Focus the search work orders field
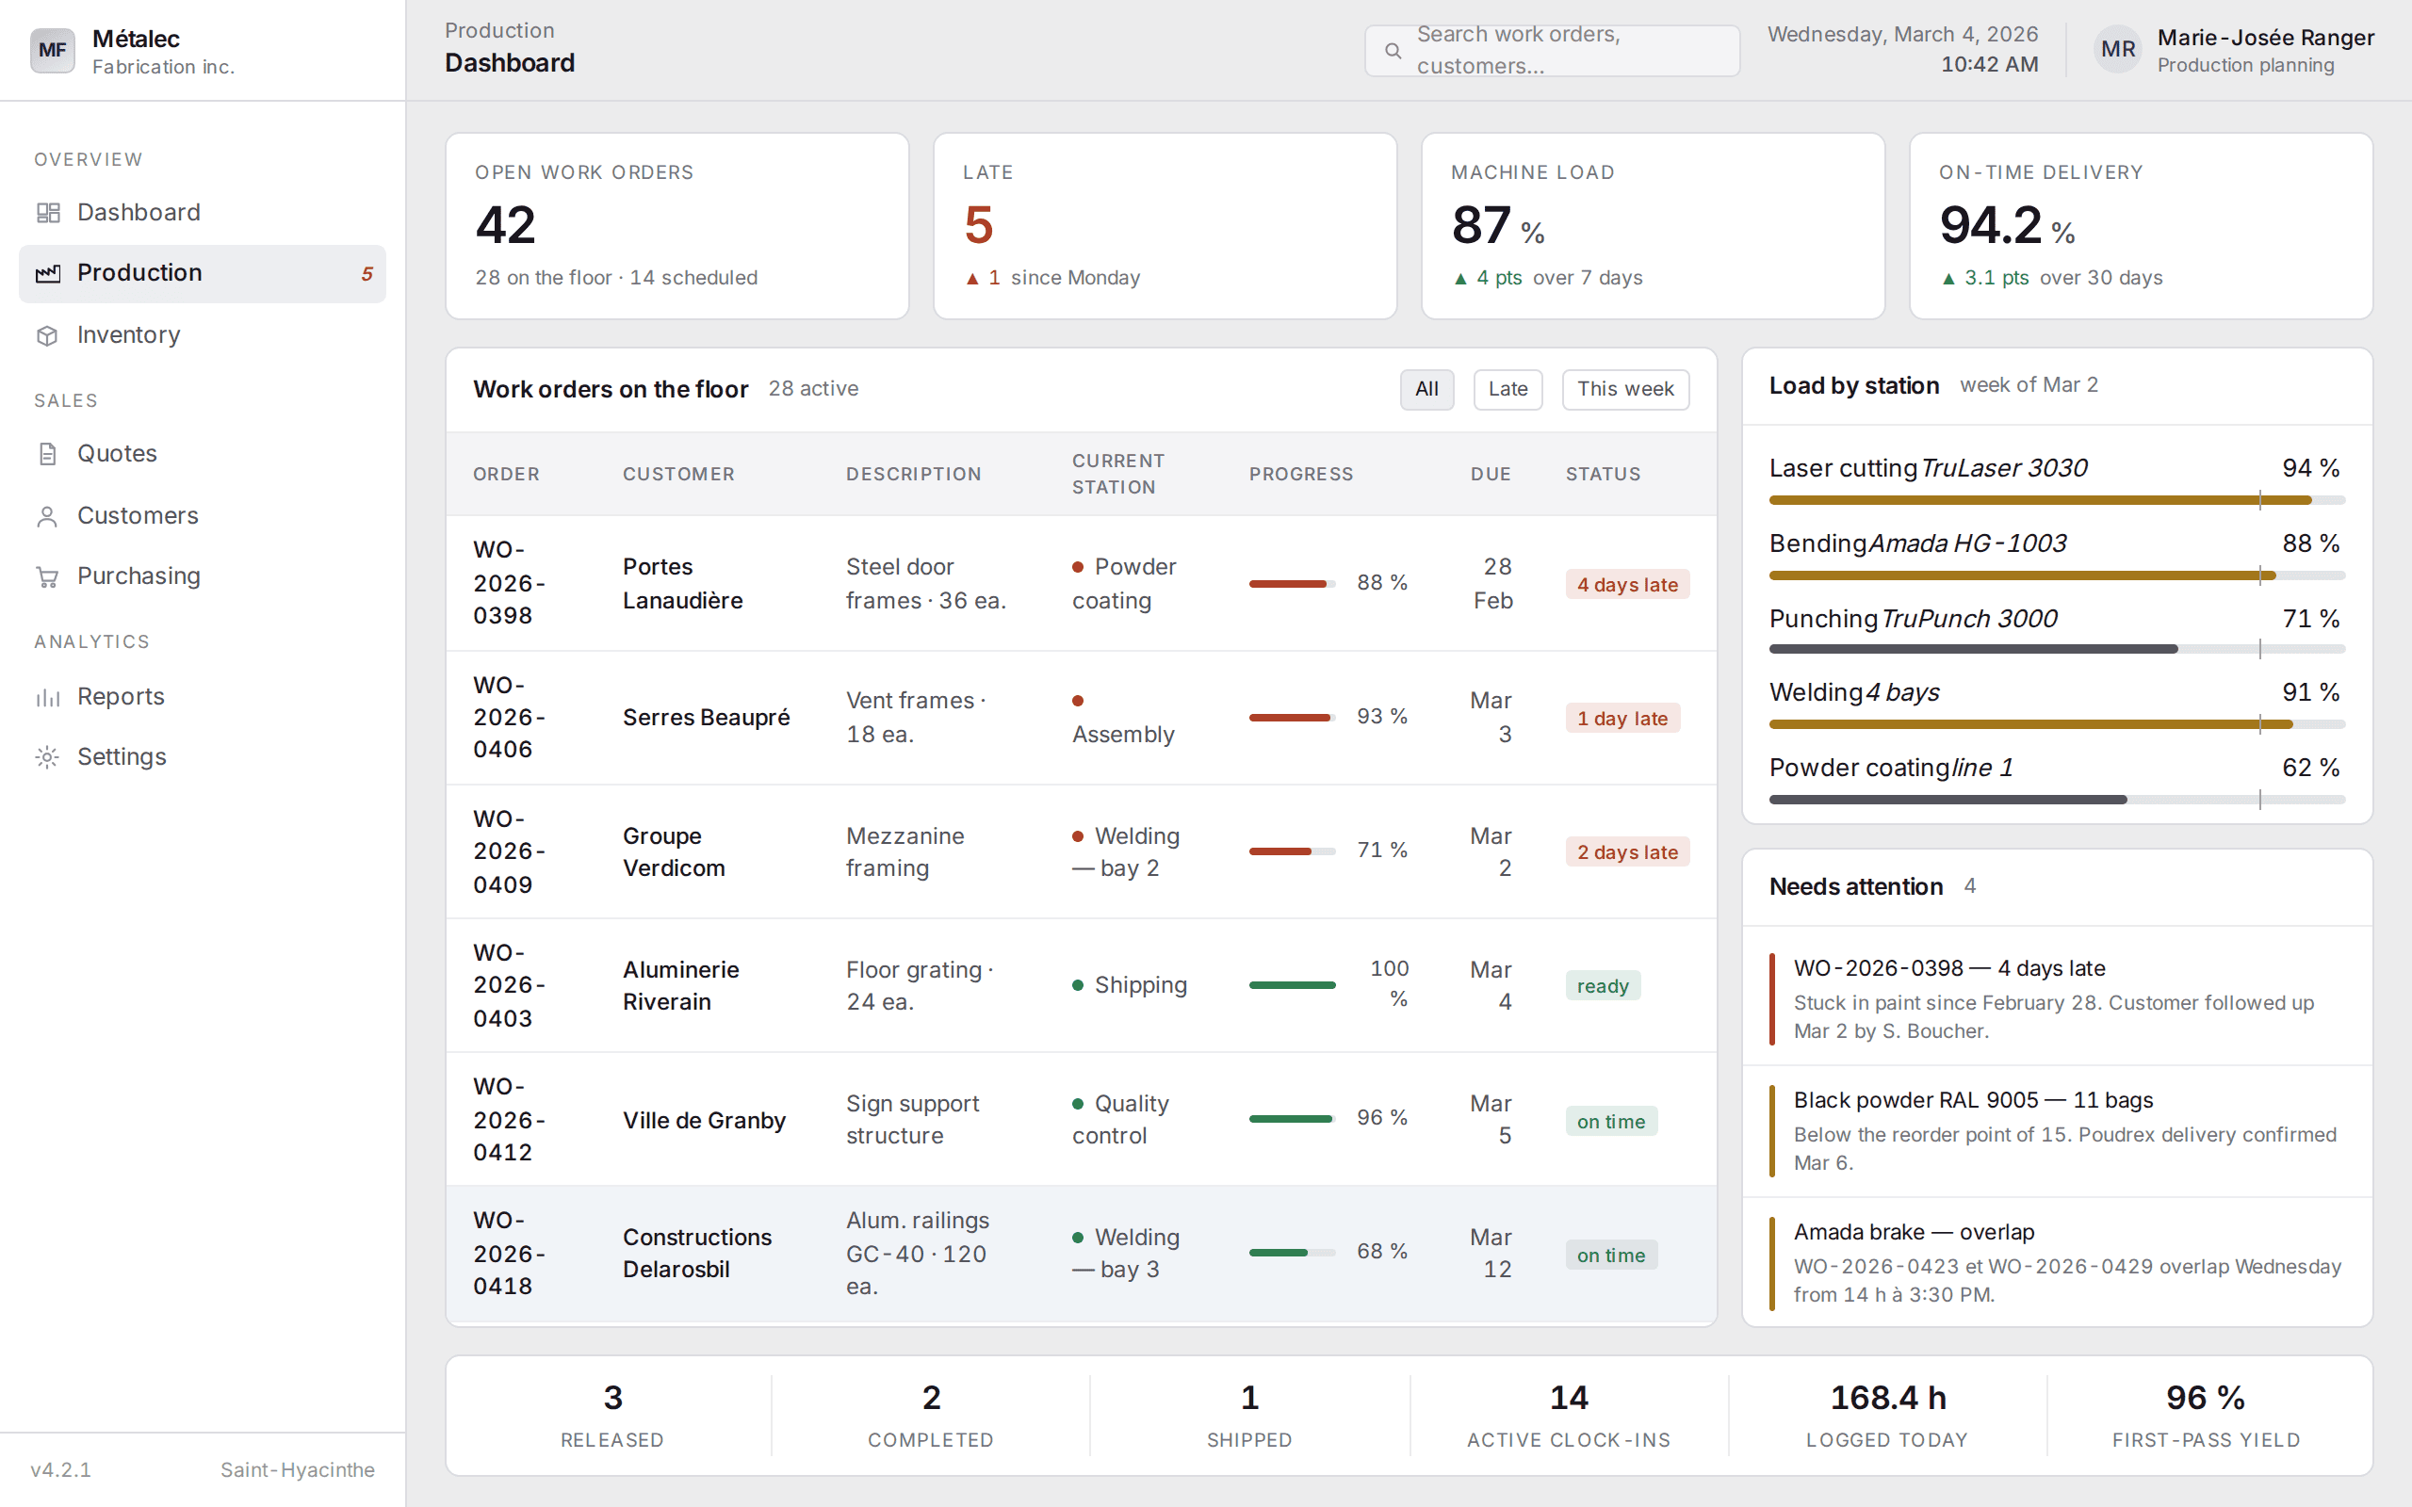Image resolution: width=2412 pixels, height=1507 pixels. coord(1552,50)
